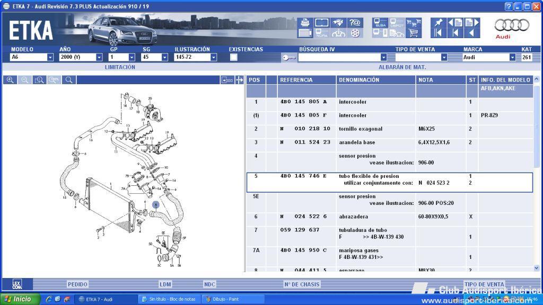
Task: Click the double-bar jump-to-first arrow
Action: [x=438, y=33]
